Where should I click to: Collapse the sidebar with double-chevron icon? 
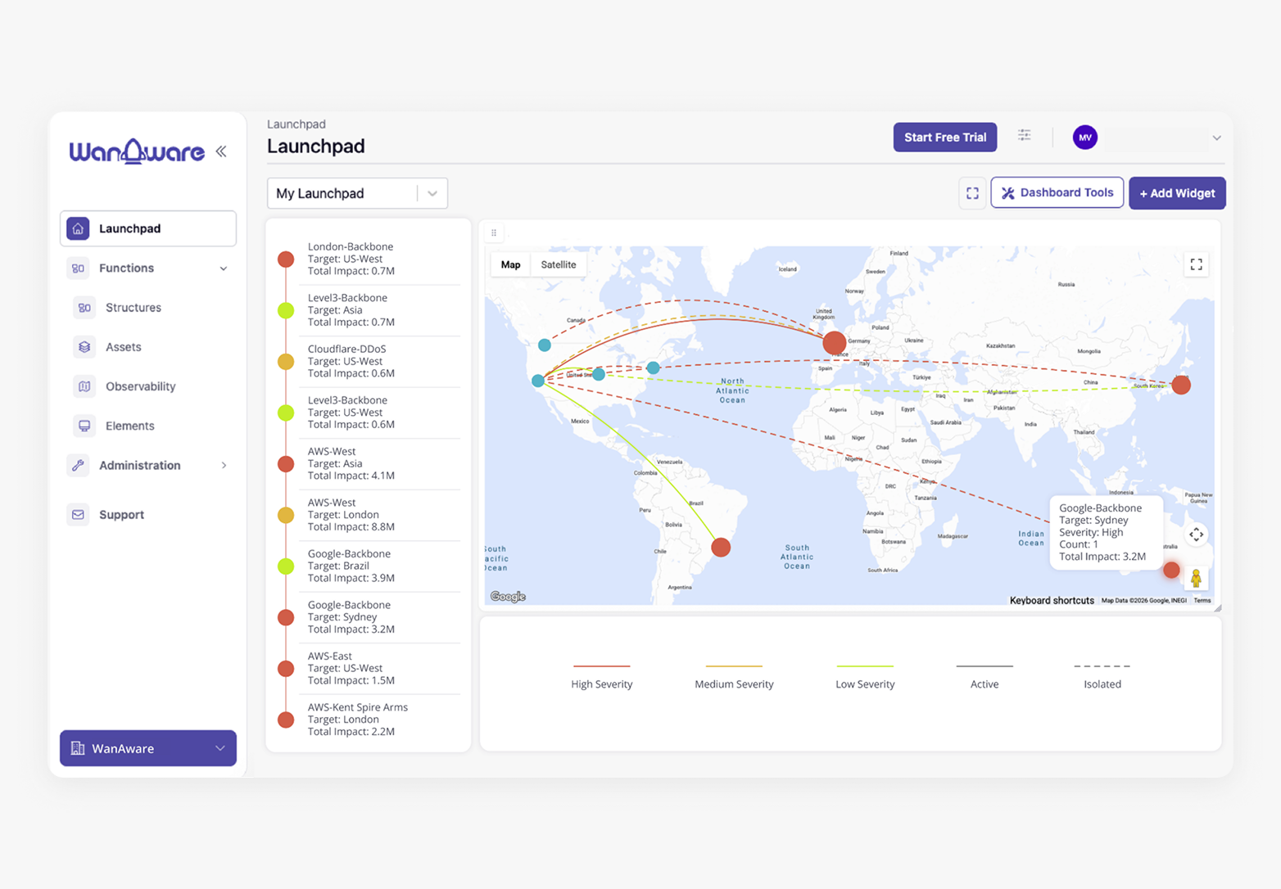coord(221,151)
